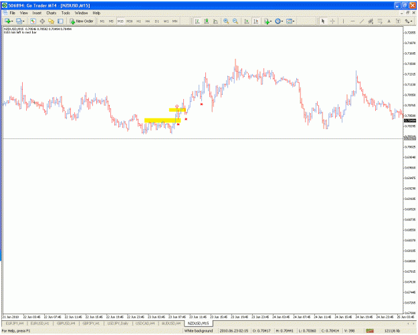The height and width of the screenshot is (335, 418).
Task: Select the Fibonacci Retracement tool
Action: coord(380,21)
